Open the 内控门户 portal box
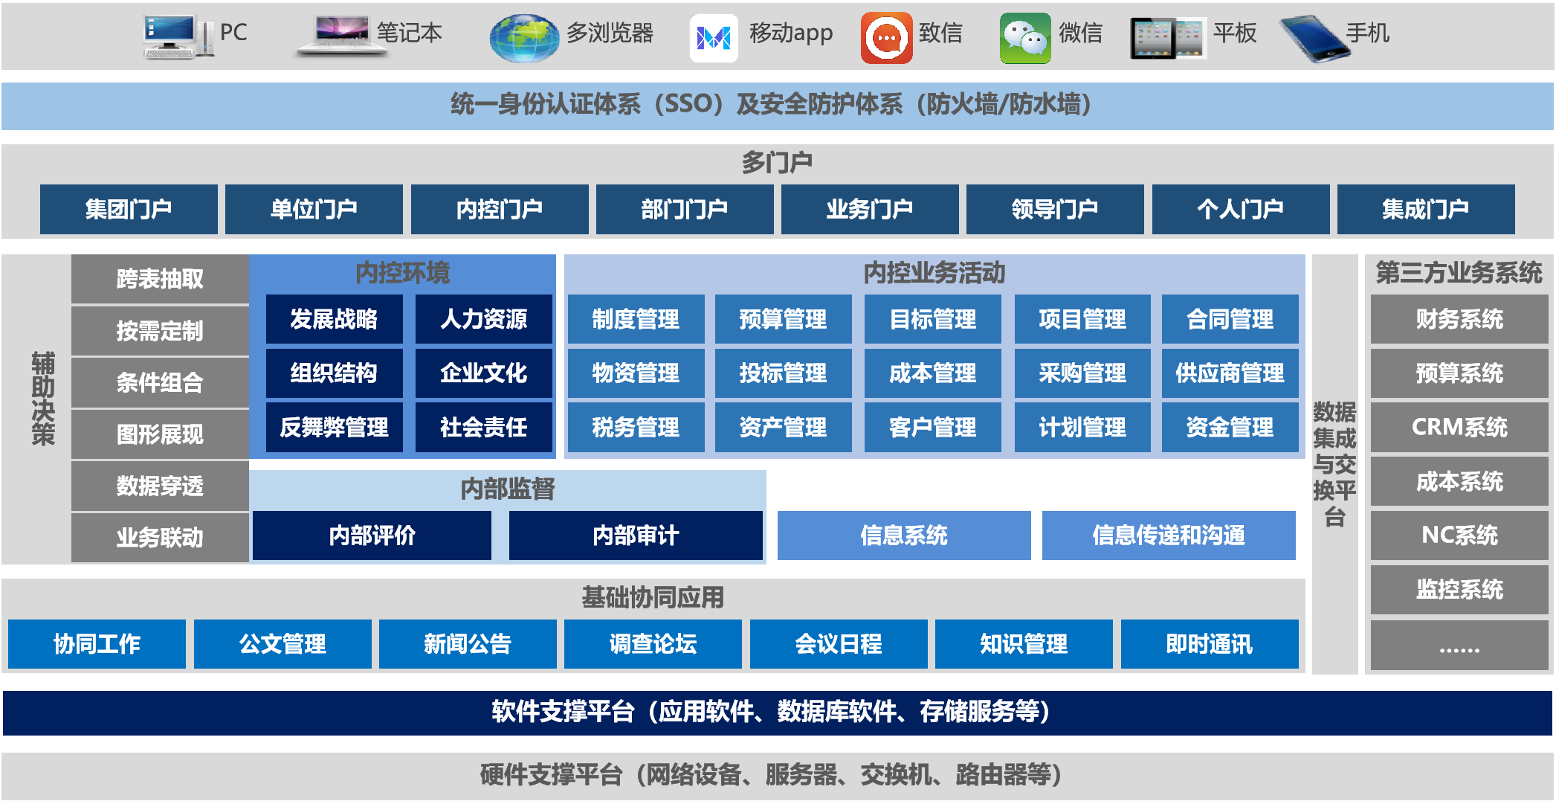1556x801 pixels. (x=500, y=209)
